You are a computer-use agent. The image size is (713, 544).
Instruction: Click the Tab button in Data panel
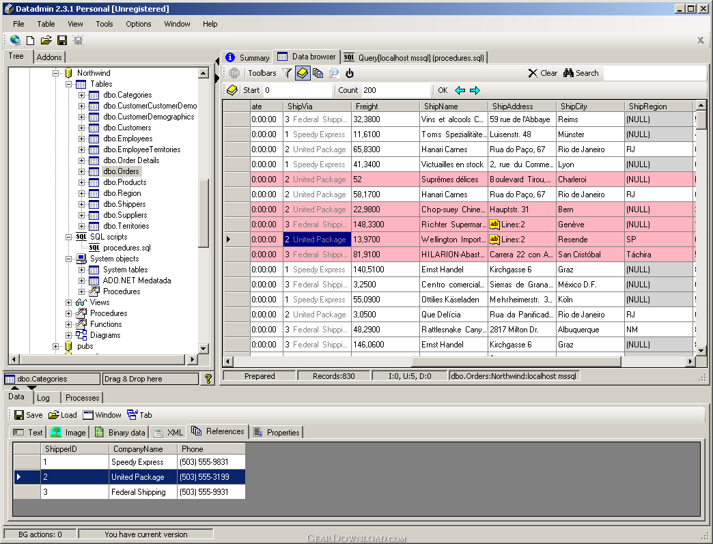tap(139, 415)
